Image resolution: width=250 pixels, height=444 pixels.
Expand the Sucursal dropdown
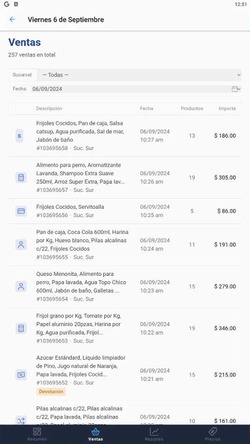139,75
